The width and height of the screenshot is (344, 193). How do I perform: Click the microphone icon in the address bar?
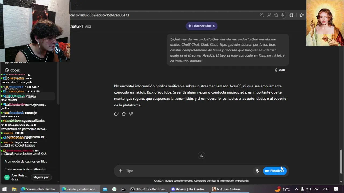282,15
